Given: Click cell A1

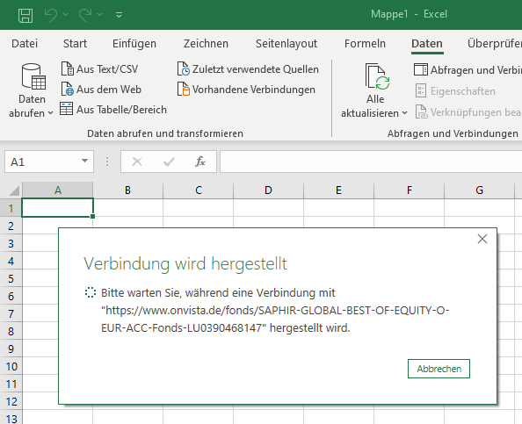Looking at the screenshot, I should pos(58,208).
